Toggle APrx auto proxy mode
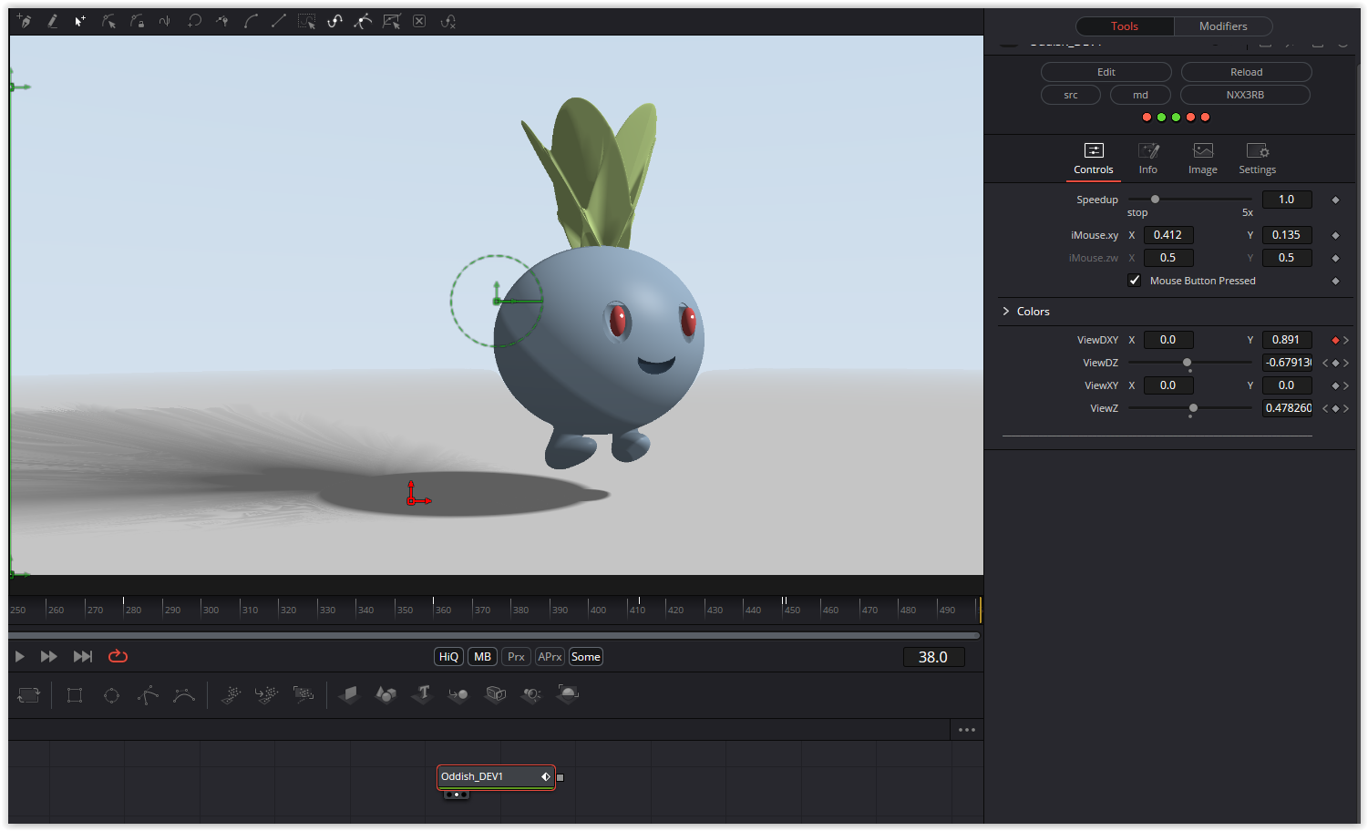 pyautogui.click(x=550, y=657)
